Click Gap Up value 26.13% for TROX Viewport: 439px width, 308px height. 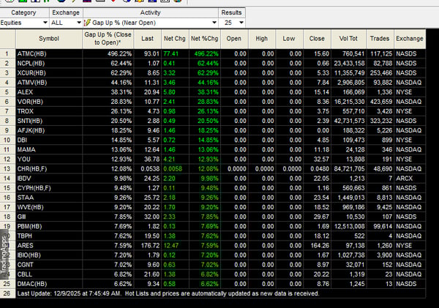tap(121, 111)
